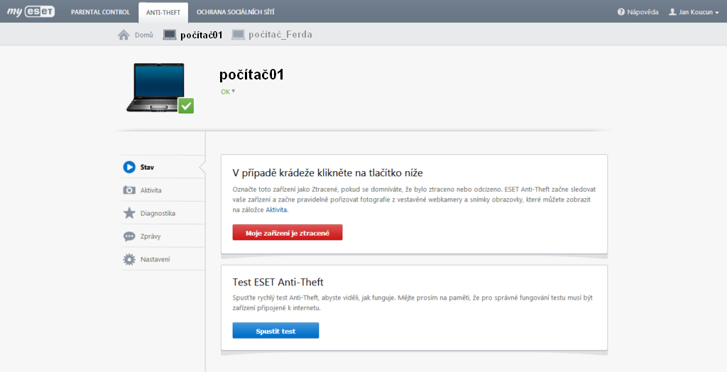Click the Stav play icon in sidebar
727x372 pixels.
click(129, 167)
